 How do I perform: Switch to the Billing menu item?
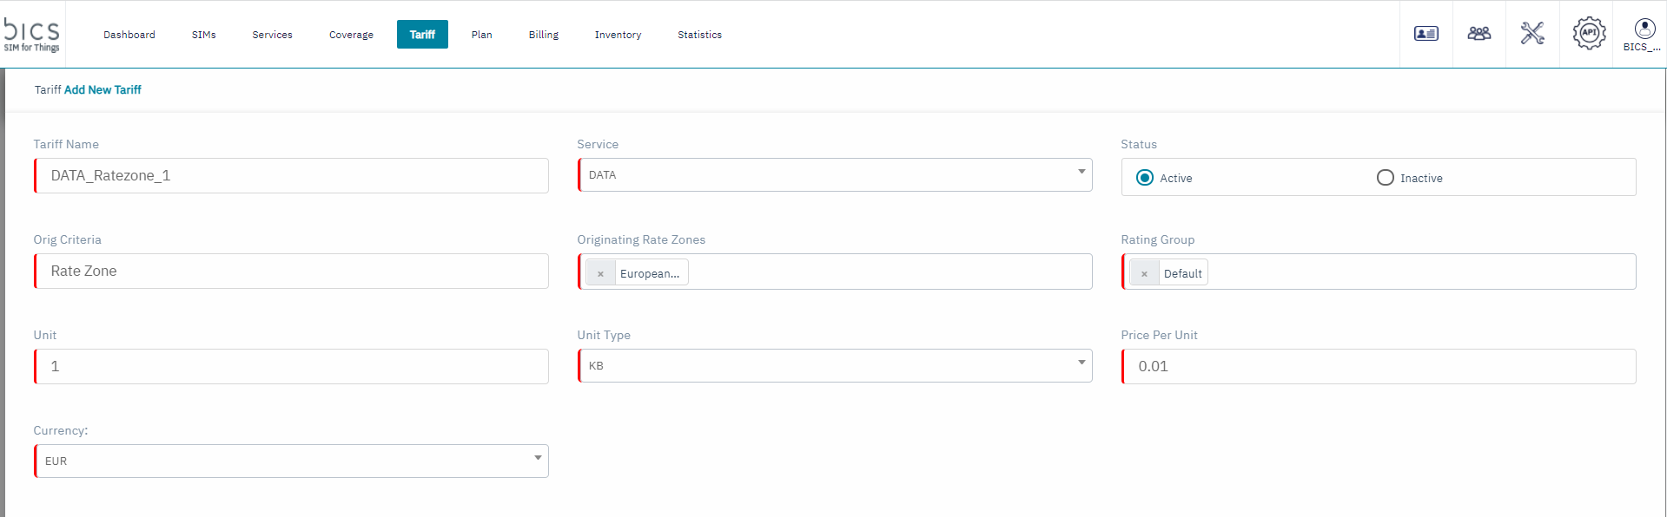click(x=543, y=35)
